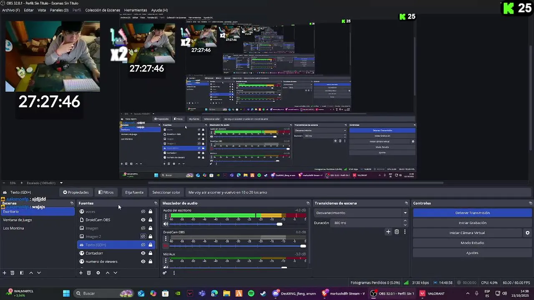Screen dimensions: 534x300
Task: Unmute the DroidCam OBS audio channel
Action: click(166, 246)
